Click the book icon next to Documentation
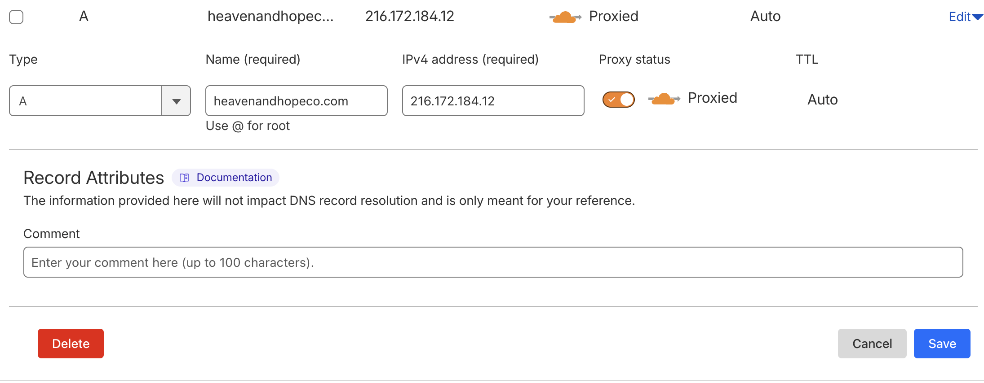 click(184, 178)
